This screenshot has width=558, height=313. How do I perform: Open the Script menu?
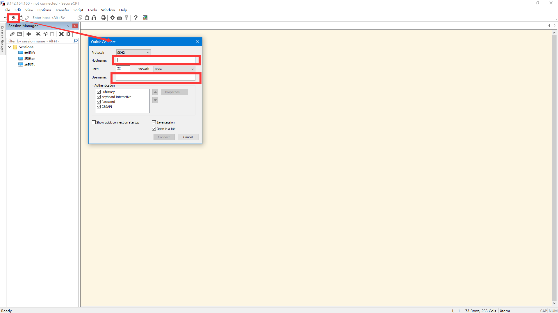click(78, 10)
